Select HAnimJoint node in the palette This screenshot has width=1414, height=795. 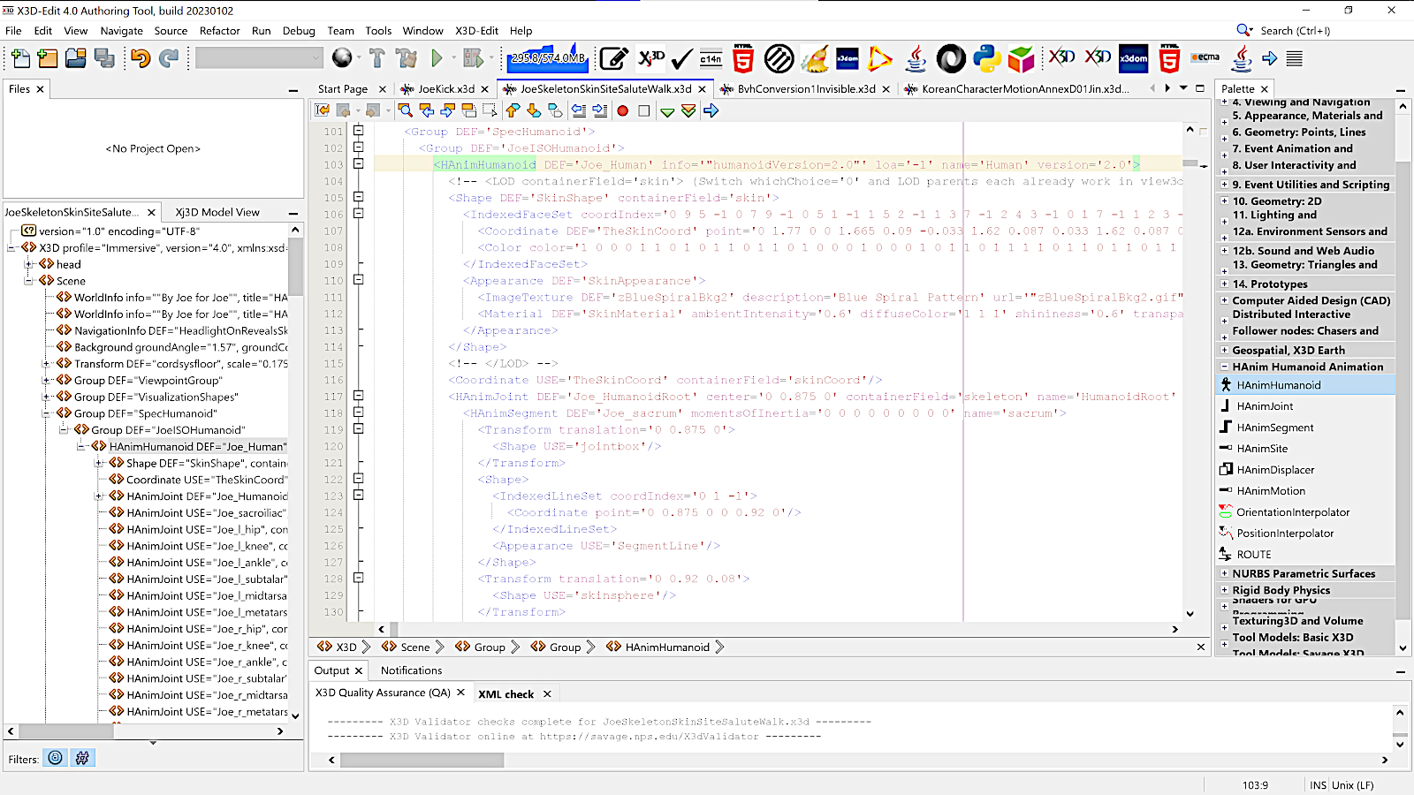pyautogui.click(x=1265, y=406)
